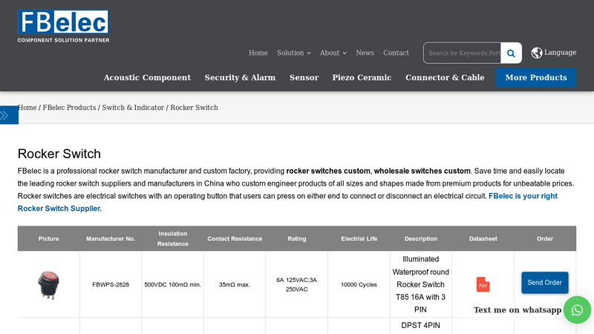Expand the Solution dropdown menu

294,53
